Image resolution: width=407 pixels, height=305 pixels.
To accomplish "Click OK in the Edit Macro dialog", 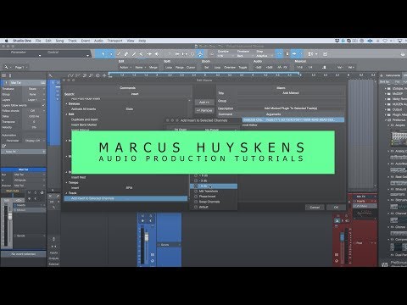I will point(336,208).
